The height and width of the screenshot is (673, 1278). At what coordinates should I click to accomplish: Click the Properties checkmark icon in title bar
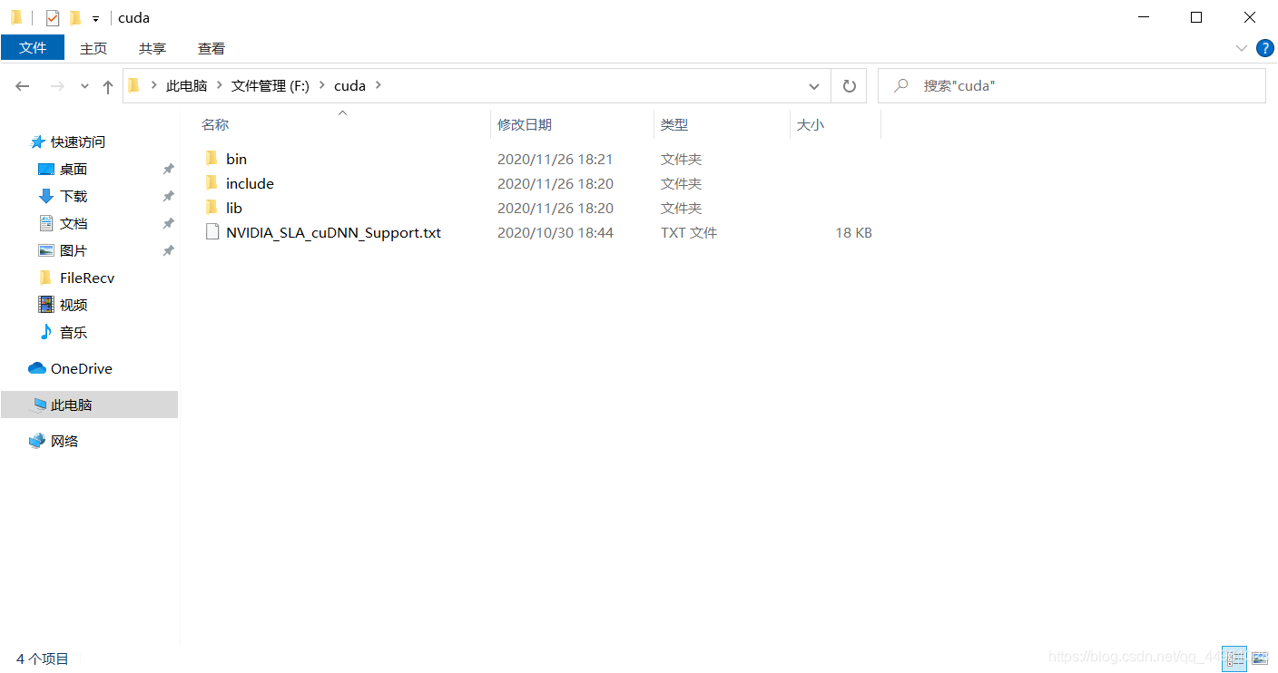tap(53, 17)
